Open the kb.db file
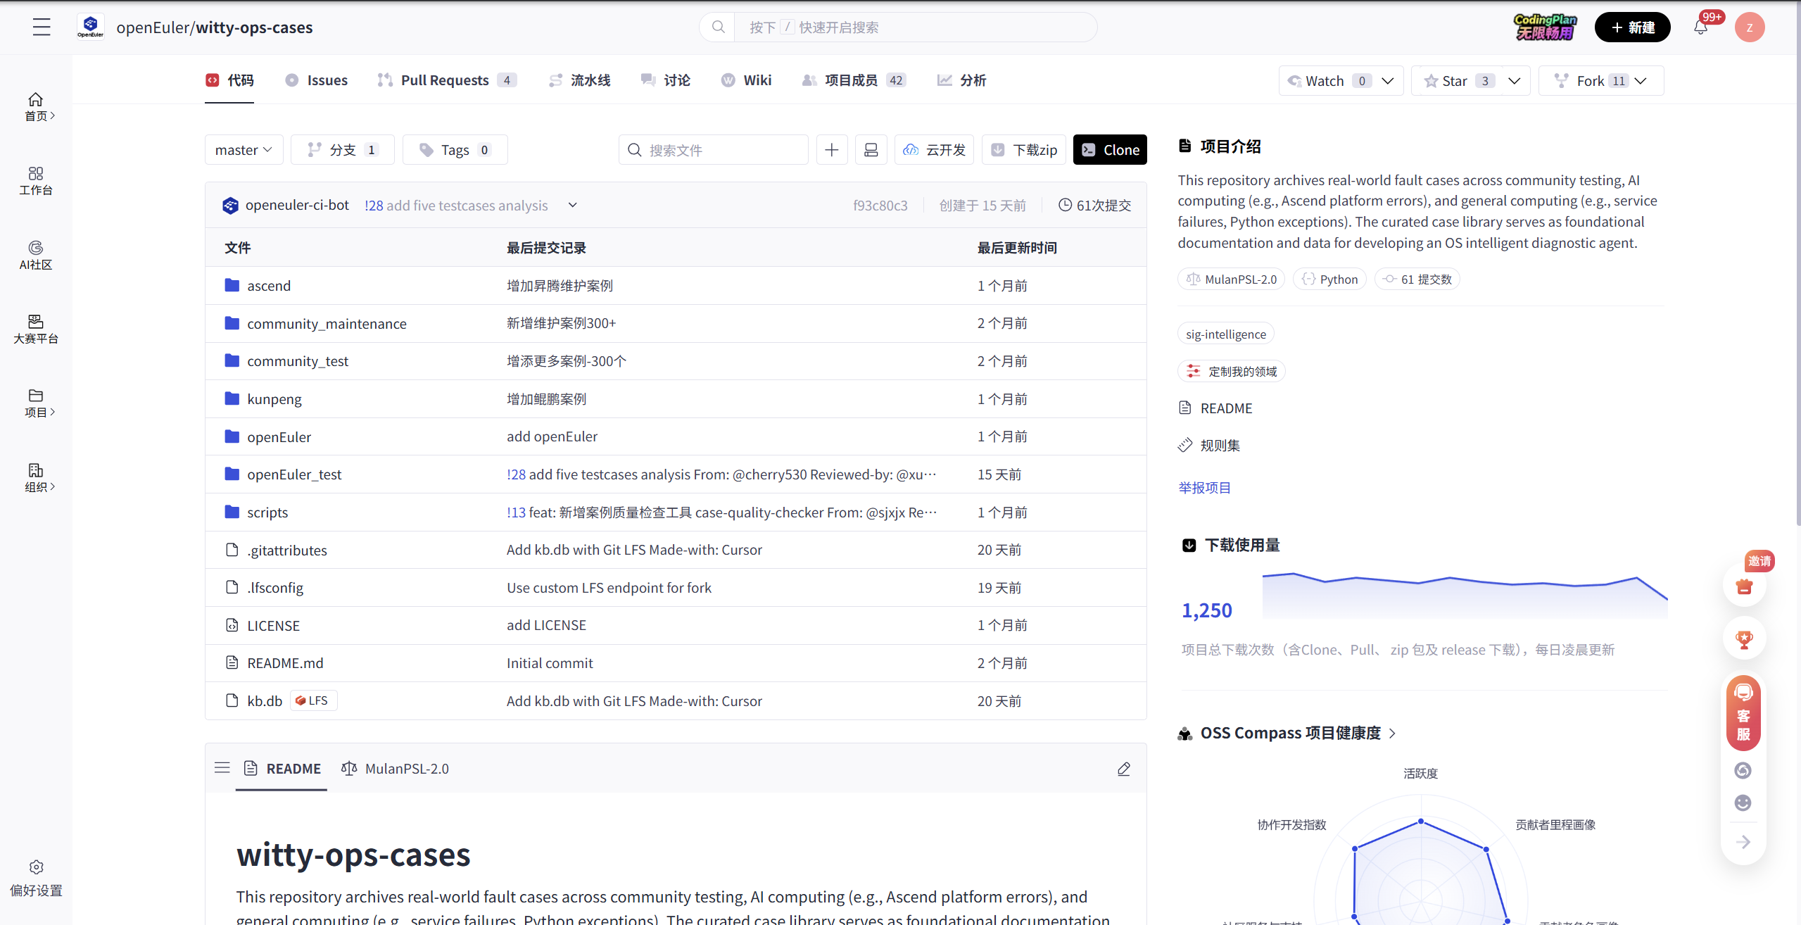This screenshot has height=925, width=1801. [x=265, y=701]
